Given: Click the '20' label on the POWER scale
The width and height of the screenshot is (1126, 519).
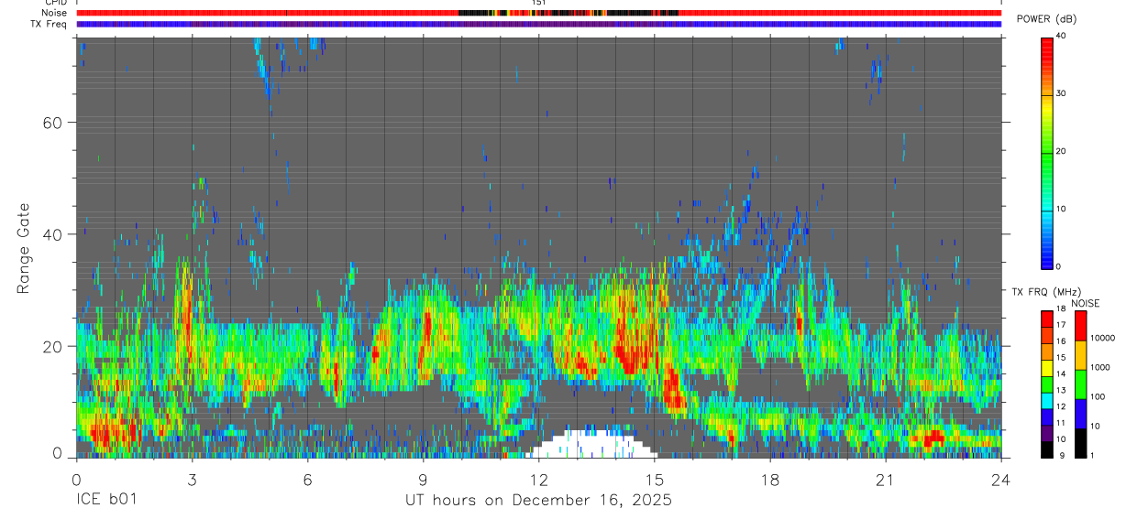Looking at the screenshot, I should (x=1062, y=151).
